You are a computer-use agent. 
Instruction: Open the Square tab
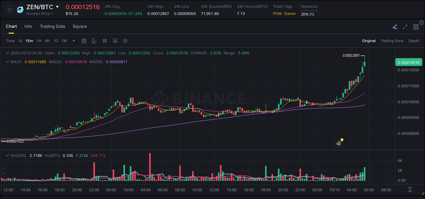coord(80,26)
